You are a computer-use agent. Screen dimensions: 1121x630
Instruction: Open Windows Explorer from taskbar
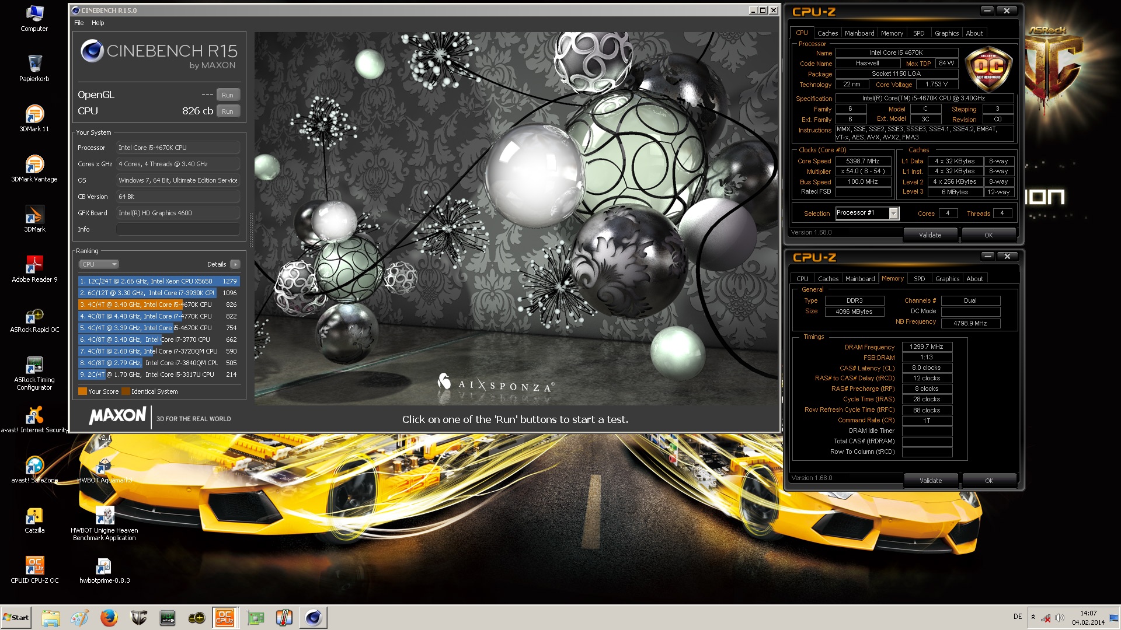click(51, 617)
